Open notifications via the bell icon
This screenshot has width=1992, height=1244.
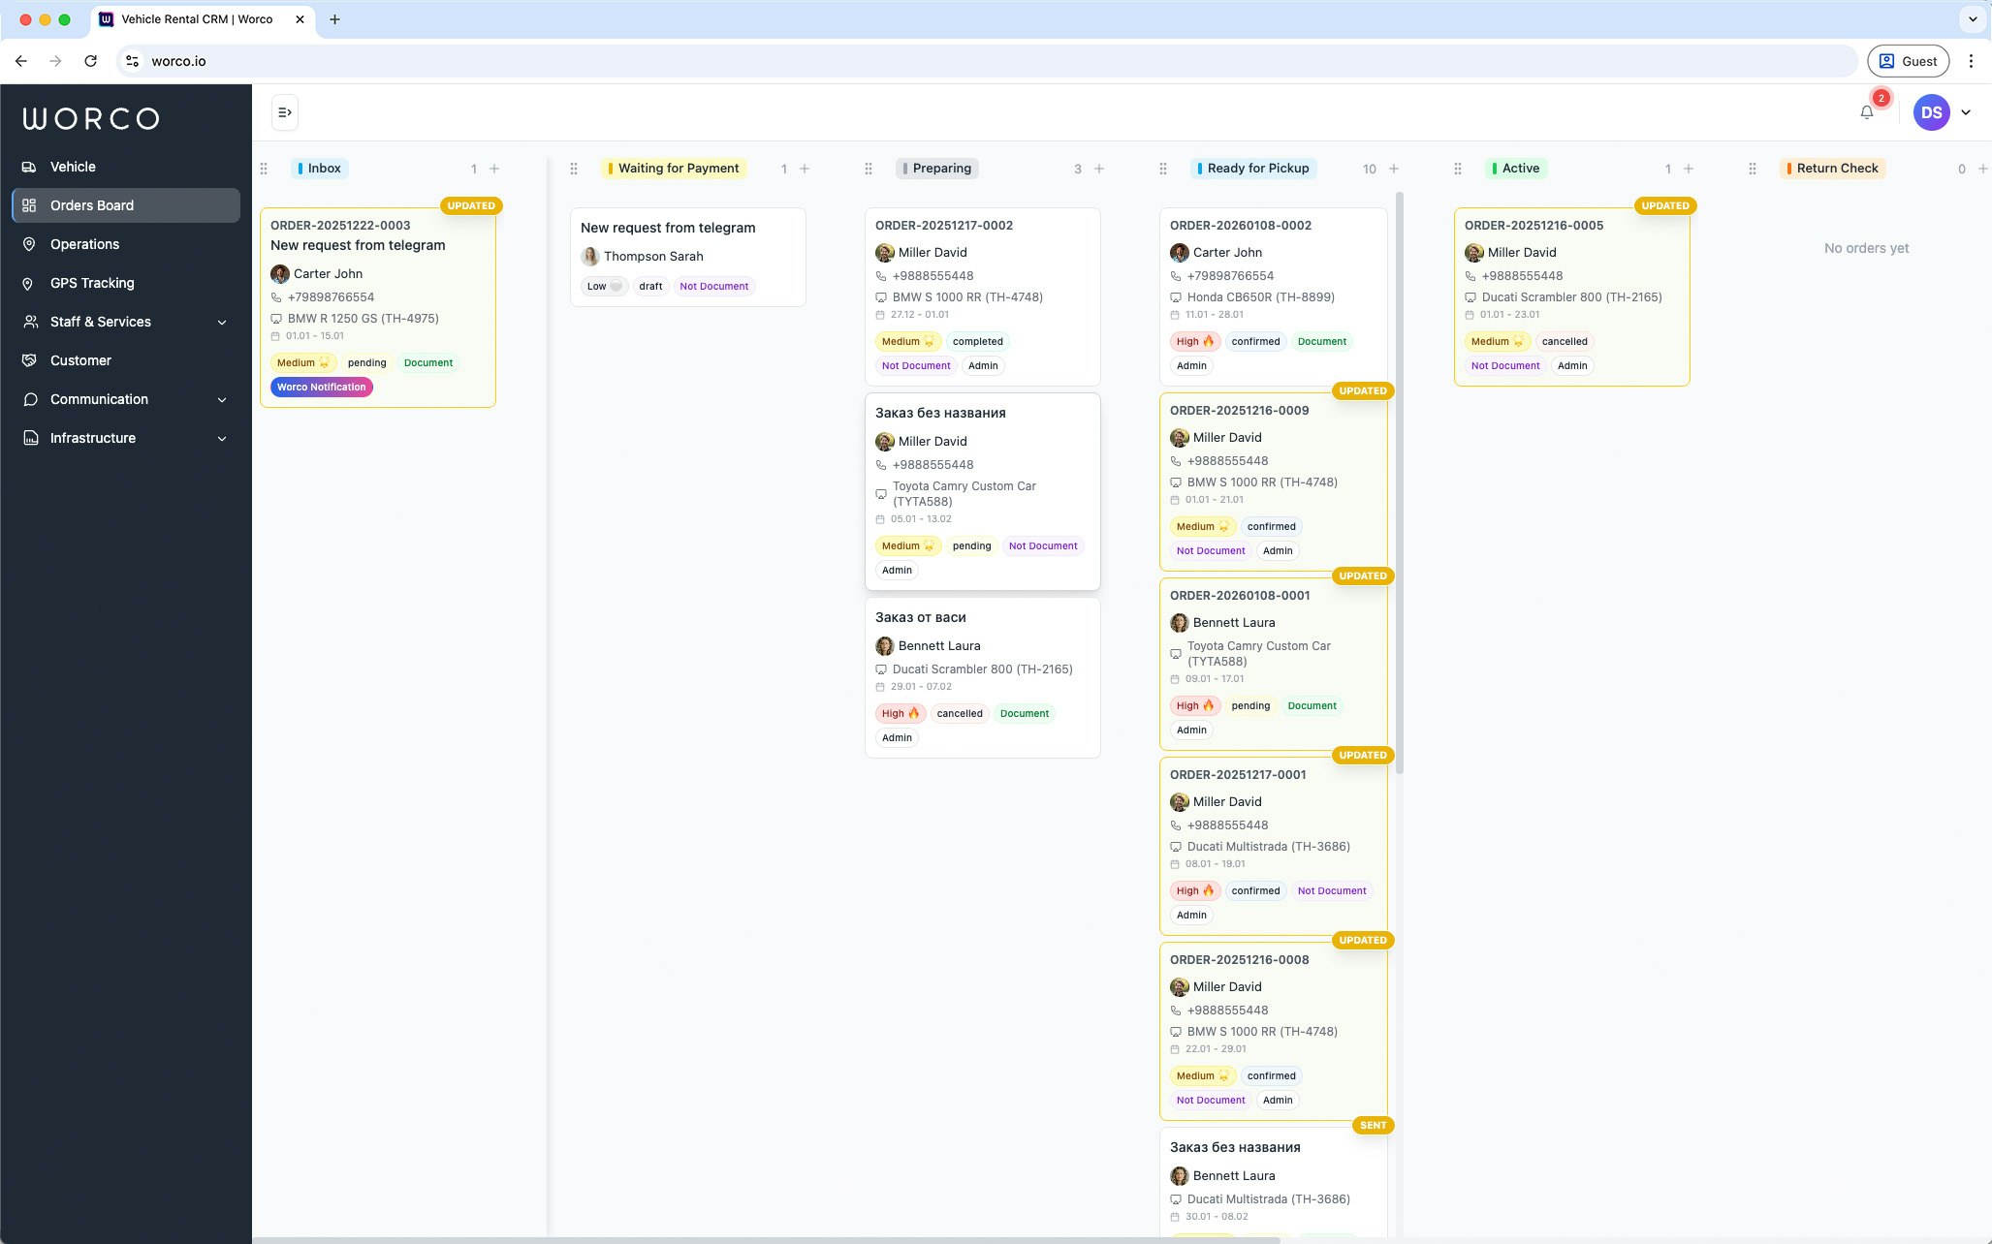1865,111
